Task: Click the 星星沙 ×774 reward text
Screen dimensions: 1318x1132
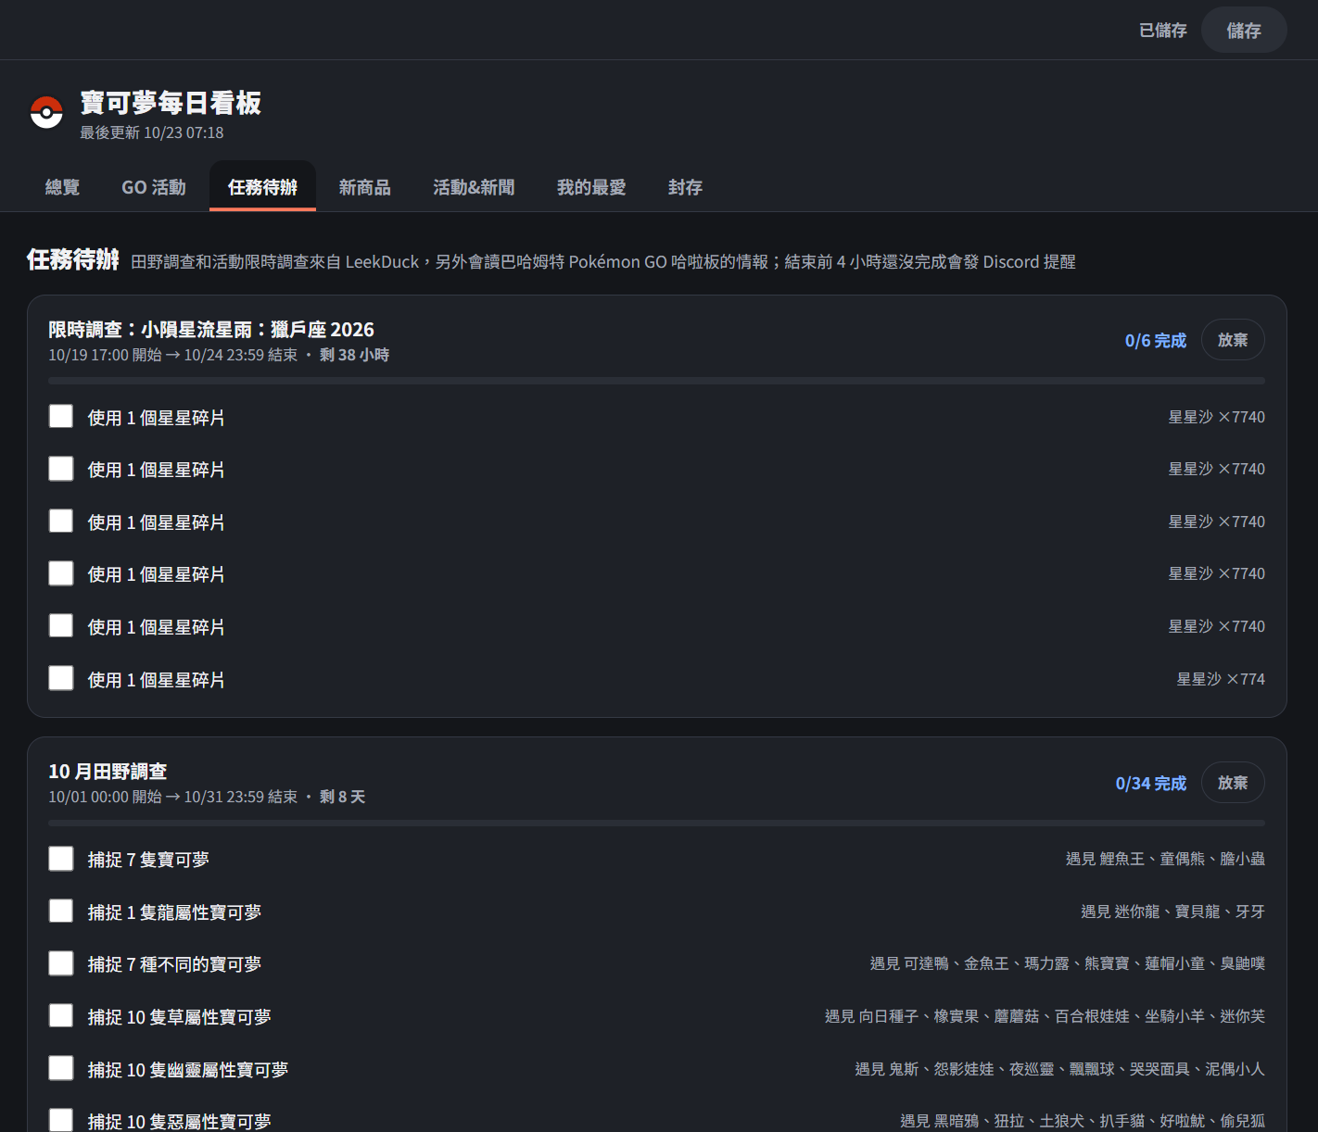Action: pos(1221,679)
